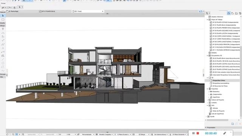Expand the Índices de Proyecto node

[x=207, y=100]
